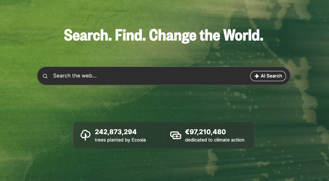The height and width of the screenshot is (181, 329).
Task: Click 'dedicated to climate action' label
Action: point(215,140)
